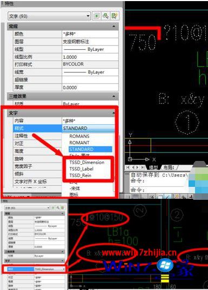This screenshot has height=290, width=208.
Task: Click the green LB1a label in lower drawing
Action: click(x=118, y=232)
